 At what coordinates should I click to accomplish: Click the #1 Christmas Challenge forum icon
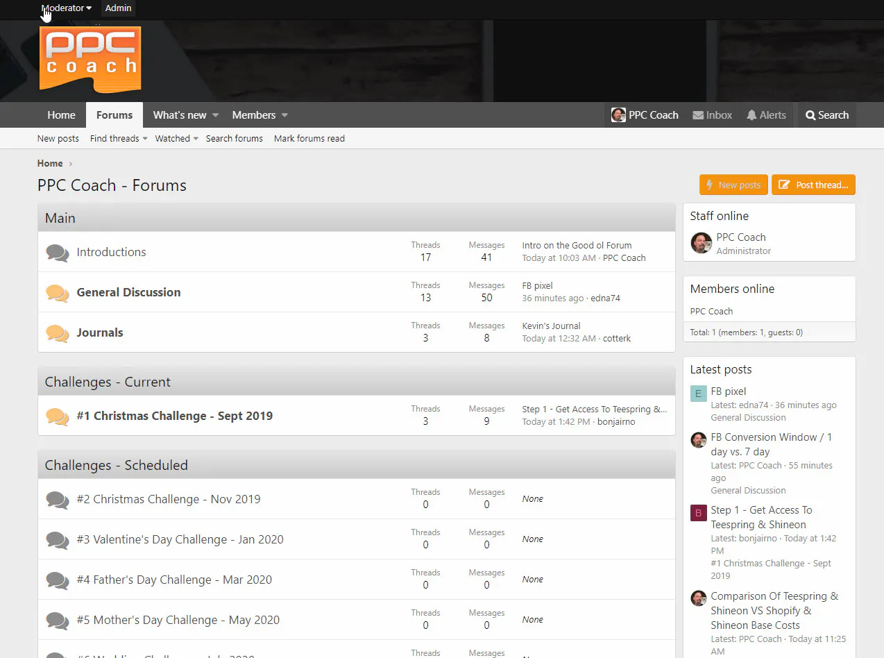(x=58, y=416)
